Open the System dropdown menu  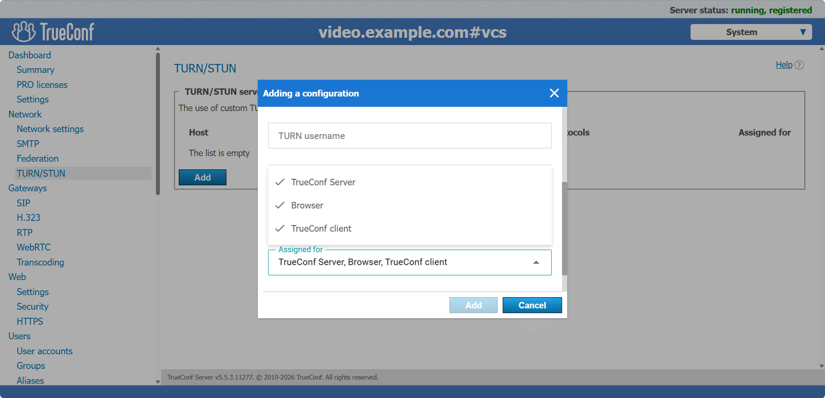pyautogui.click(x=750, y=32)
